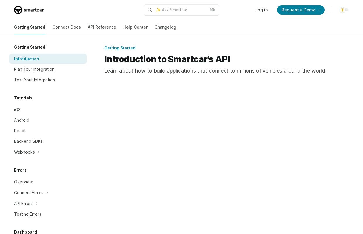
Task: Click the ⌘K shortcut hint
Action: click(213, 10)
